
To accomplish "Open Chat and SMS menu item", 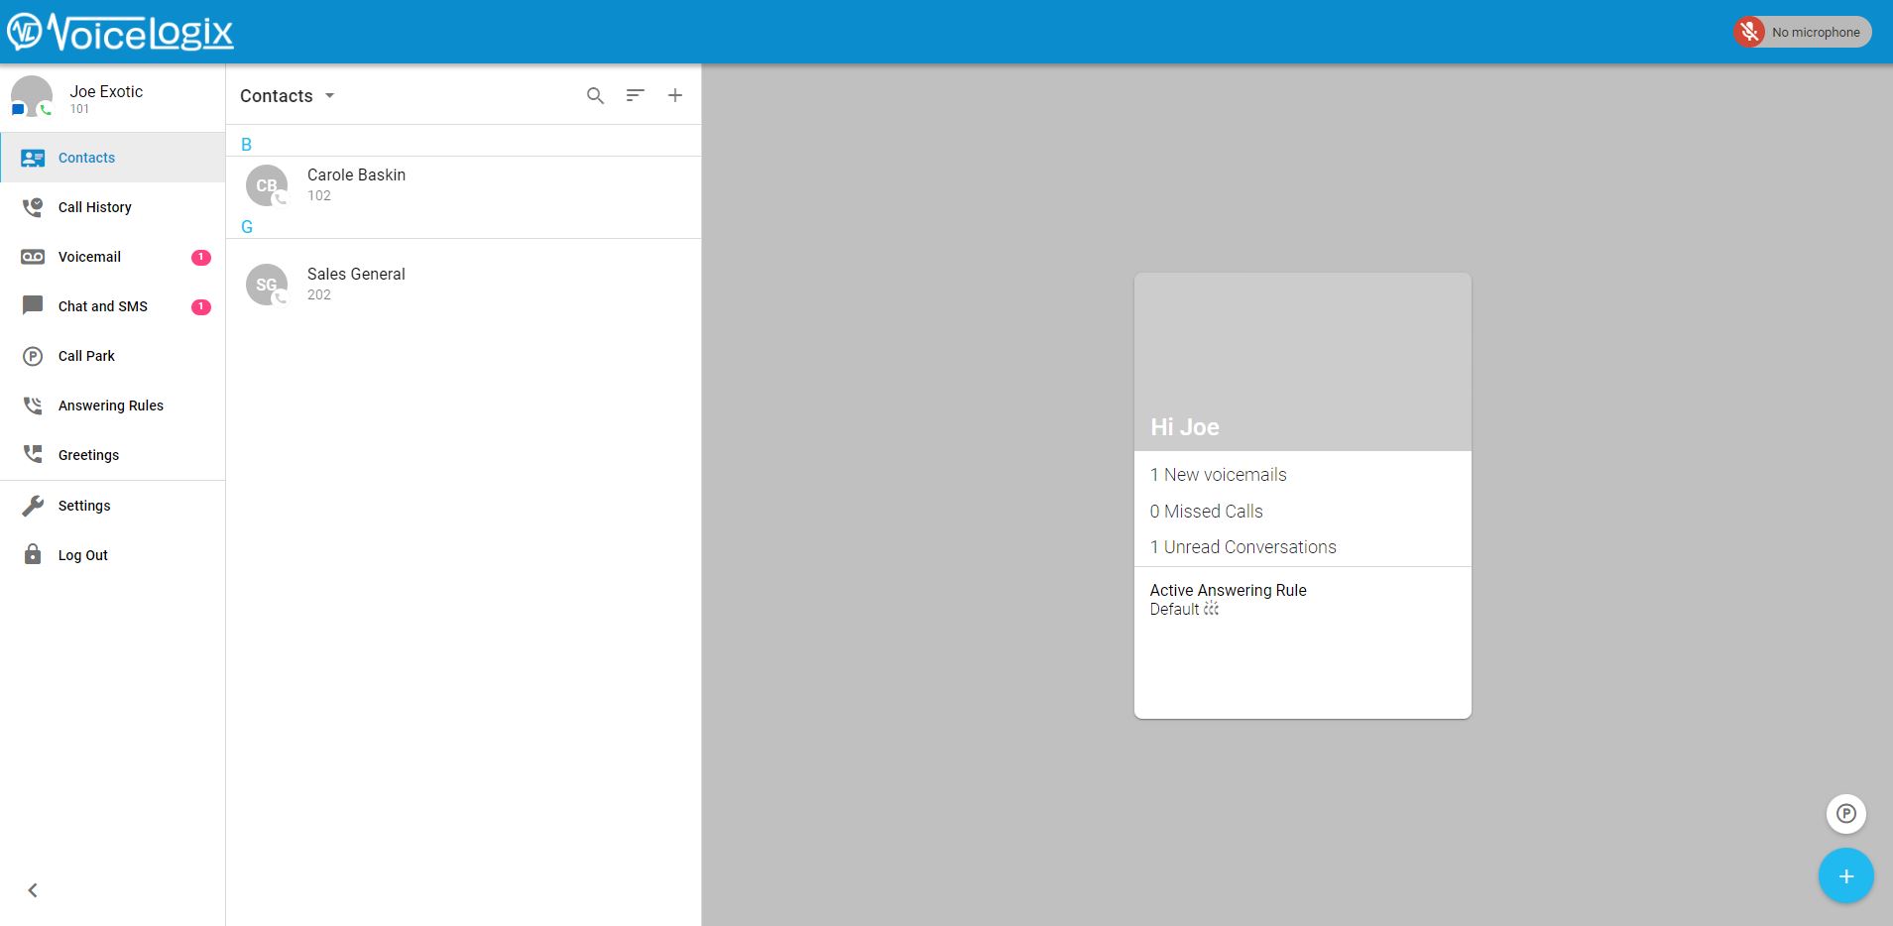I will point(102,306).
